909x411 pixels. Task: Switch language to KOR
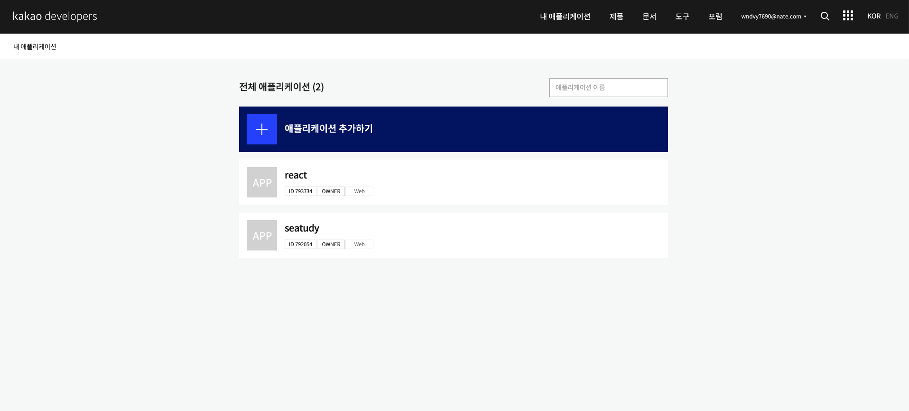(873, 16)
